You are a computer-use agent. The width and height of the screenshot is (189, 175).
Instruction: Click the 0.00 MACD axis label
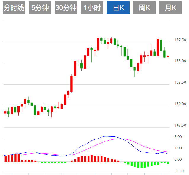point(178,160)
